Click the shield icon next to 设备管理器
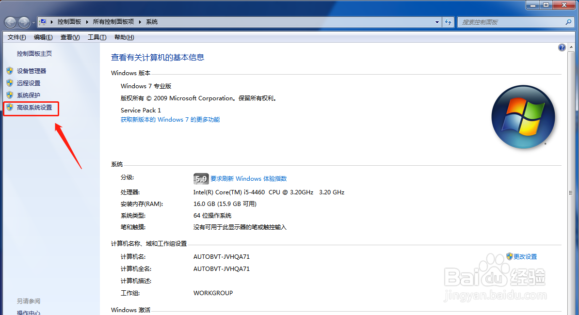The width and height of the screenshot is (579, 315). coord(10,71)
